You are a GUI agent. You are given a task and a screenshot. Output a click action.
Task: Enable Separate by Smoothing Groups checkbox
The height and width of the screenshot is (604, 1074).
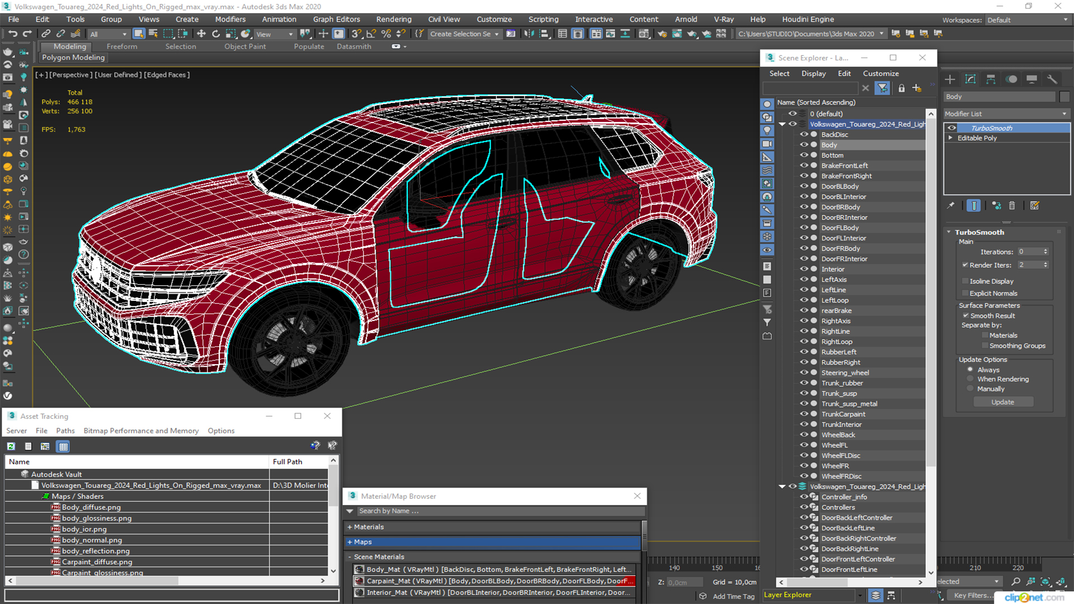tap(985, 346)
